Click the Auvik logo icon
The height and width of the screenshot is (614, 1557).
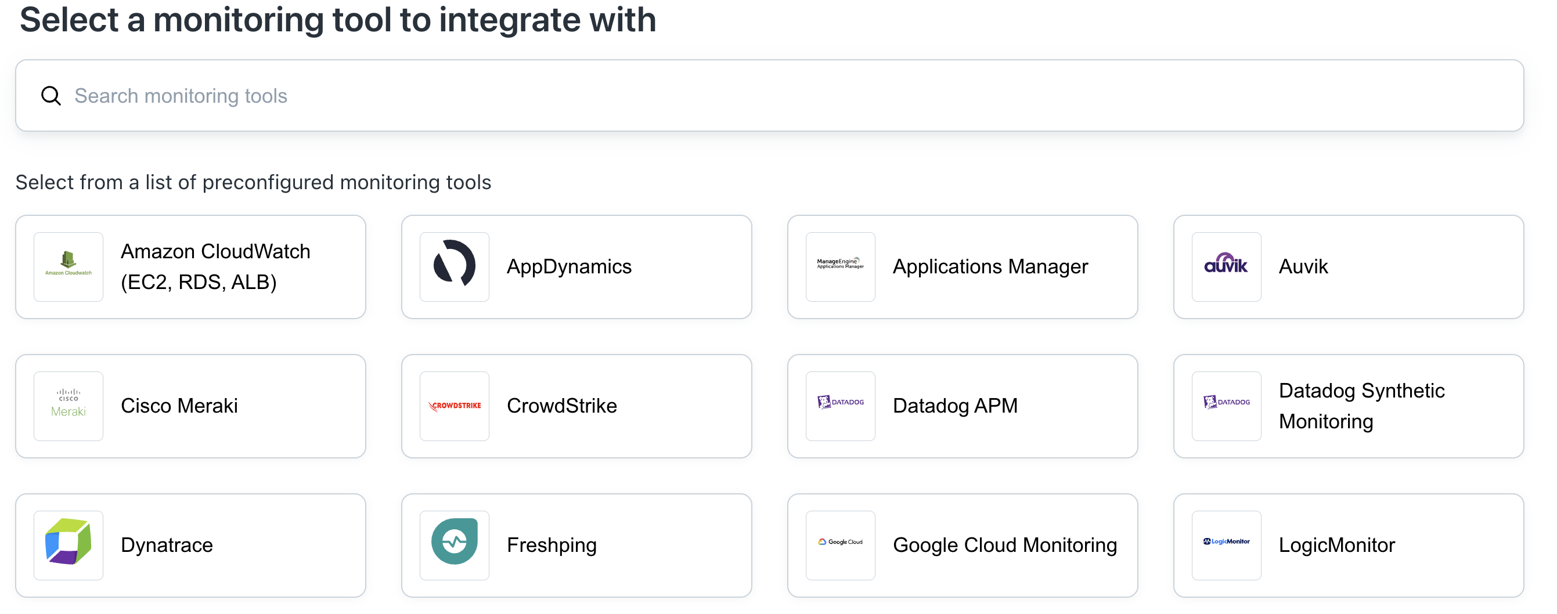(x=1226, y=266)
